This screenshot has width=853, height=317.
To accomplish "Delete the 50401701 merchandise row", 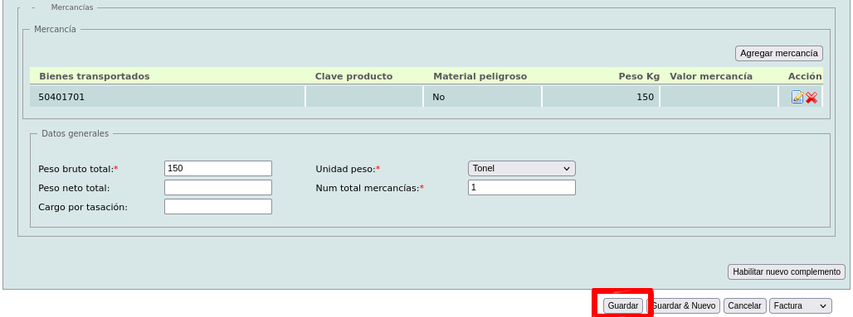I will pos(812,98).
